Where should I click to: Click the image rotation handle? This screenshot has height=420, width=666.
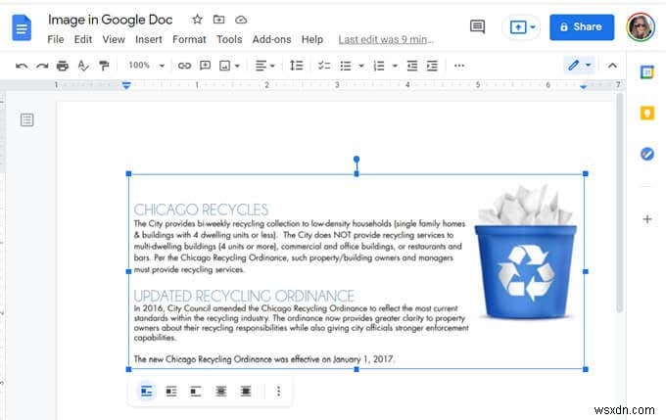tap(357, 160)
